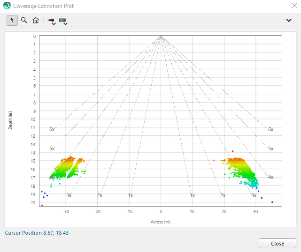Viewport: 301px width, 252px height.
Task: Select the purple outlier point at bottom right
Action: click(272, 202)
